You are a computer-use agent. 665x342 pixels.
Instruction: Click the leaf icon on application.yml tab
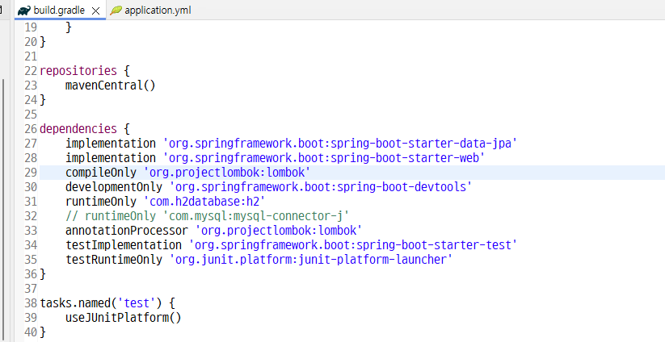[116, 10]
